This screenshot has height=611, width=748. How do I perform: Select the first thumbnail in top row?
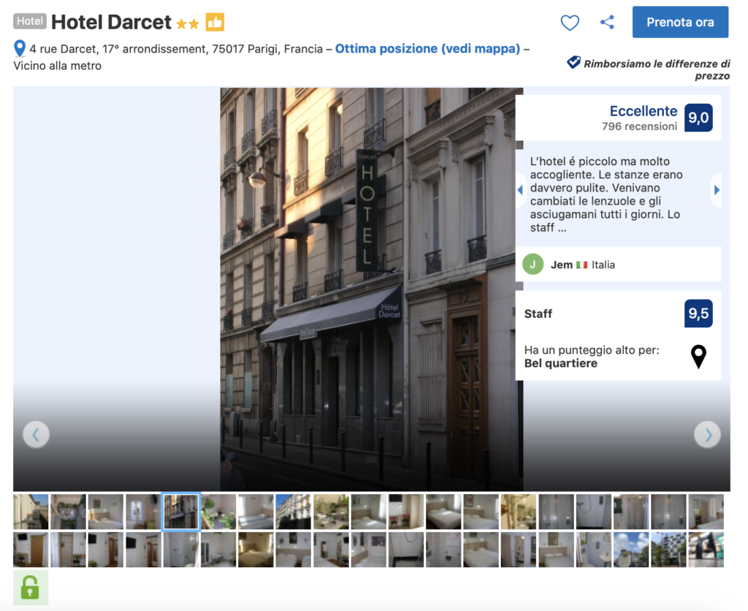point(31,512)
